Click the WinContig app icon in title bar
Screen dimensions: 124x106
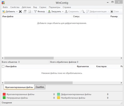coord(3,3)
